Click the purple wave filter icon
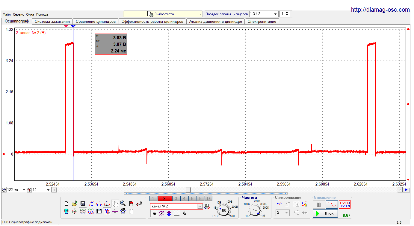 tap(161, 213)
